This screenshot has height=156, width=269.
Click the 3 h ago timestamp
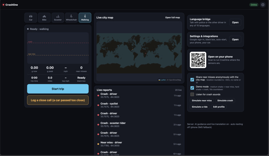(177, 125)
